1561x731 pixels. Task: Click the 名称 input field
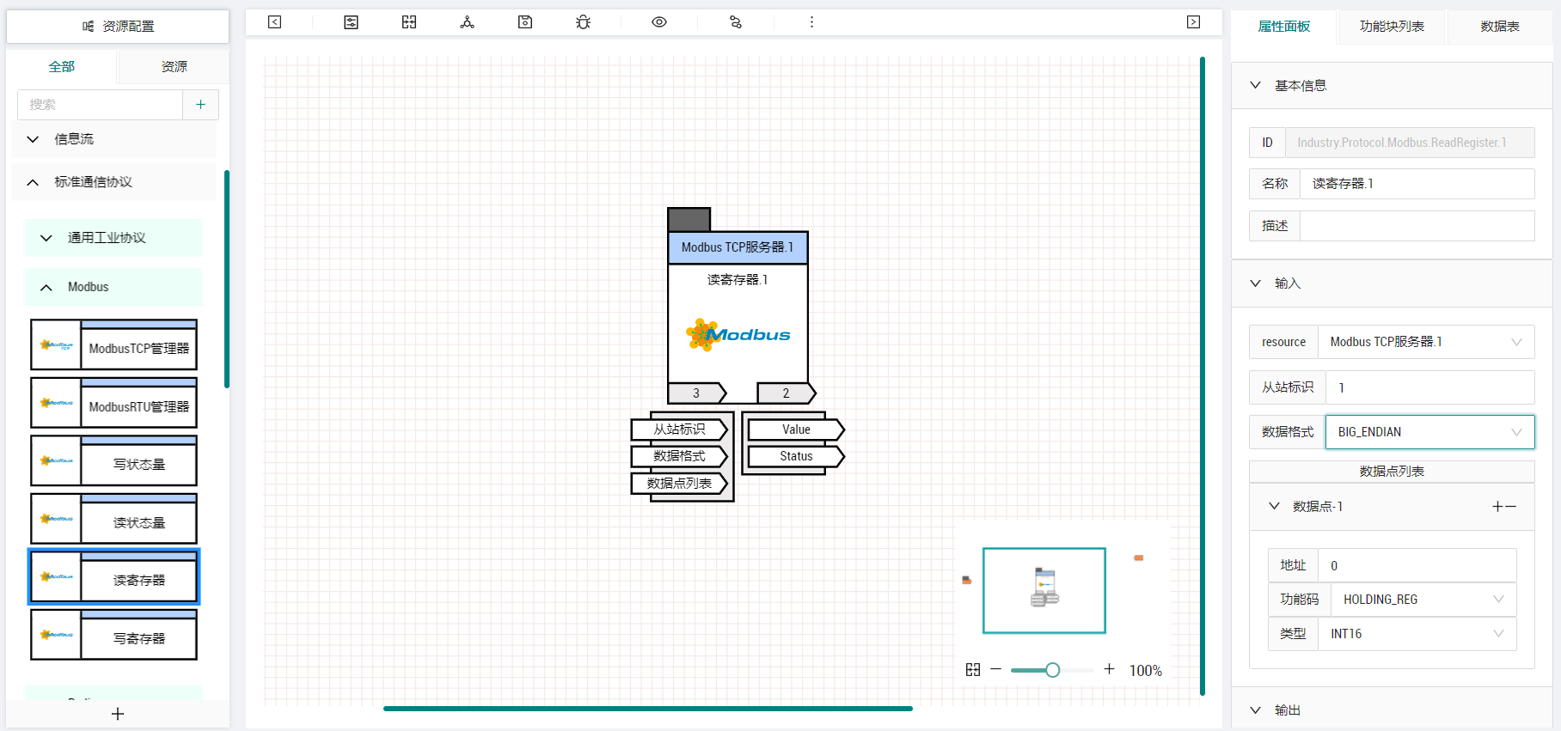tap(1417, 184)
